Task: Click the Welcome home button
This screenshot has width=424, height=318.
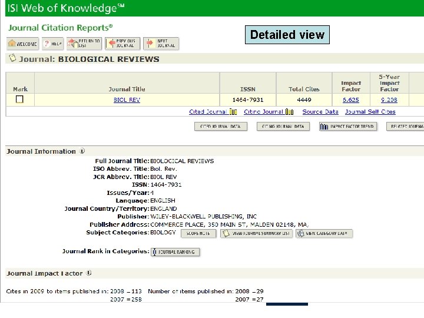Action: point(23,44)
